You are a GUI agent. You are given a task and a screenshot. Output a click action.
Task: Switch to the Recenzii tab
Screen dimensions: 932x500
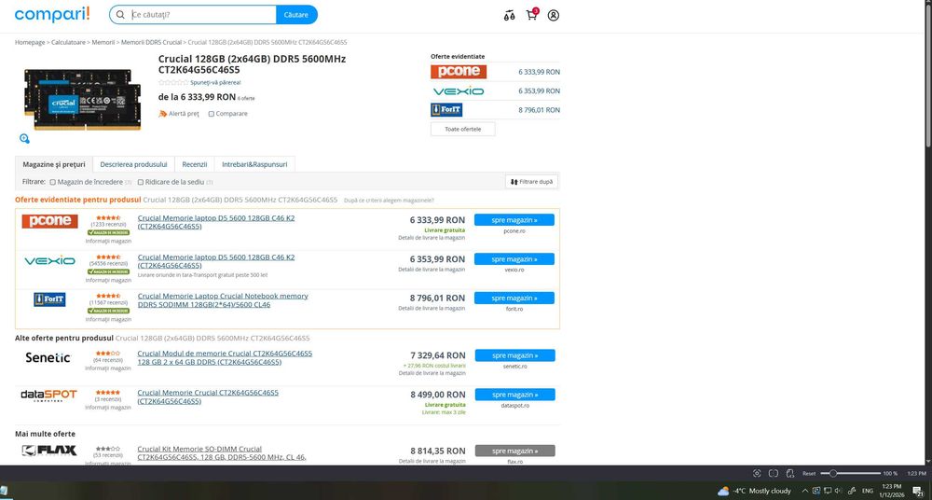click(x=195, y=164)
